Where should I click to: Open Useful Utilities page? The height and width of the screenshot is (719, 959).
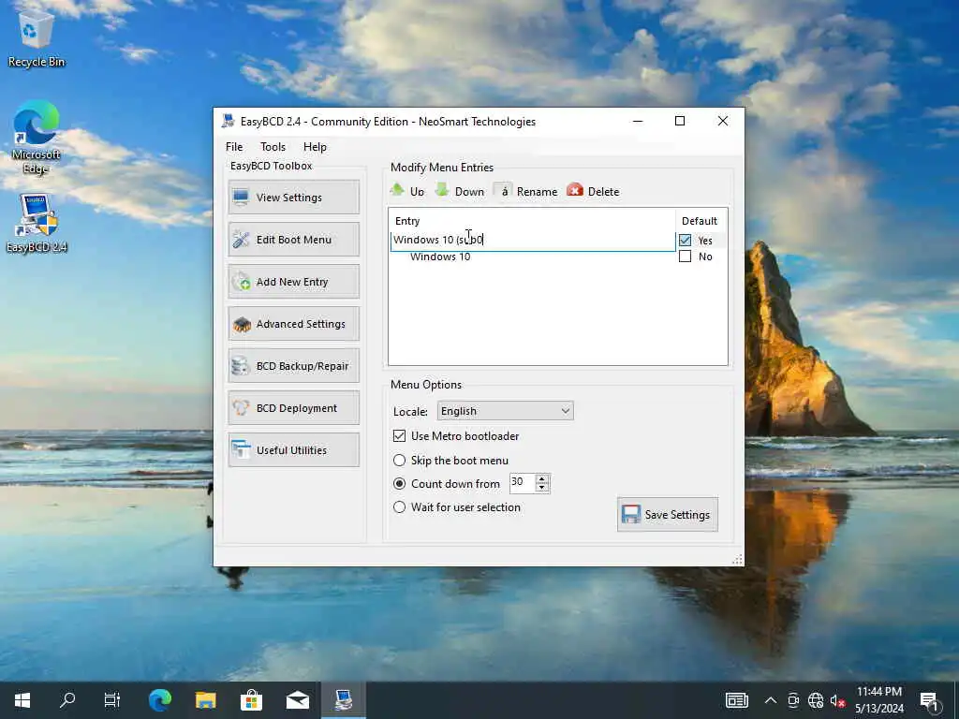tap(293, 450)
